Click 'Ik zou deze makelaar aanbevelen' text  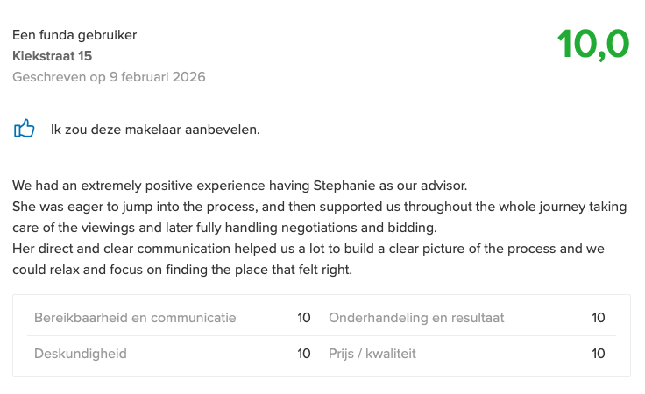tap(155, 130)
